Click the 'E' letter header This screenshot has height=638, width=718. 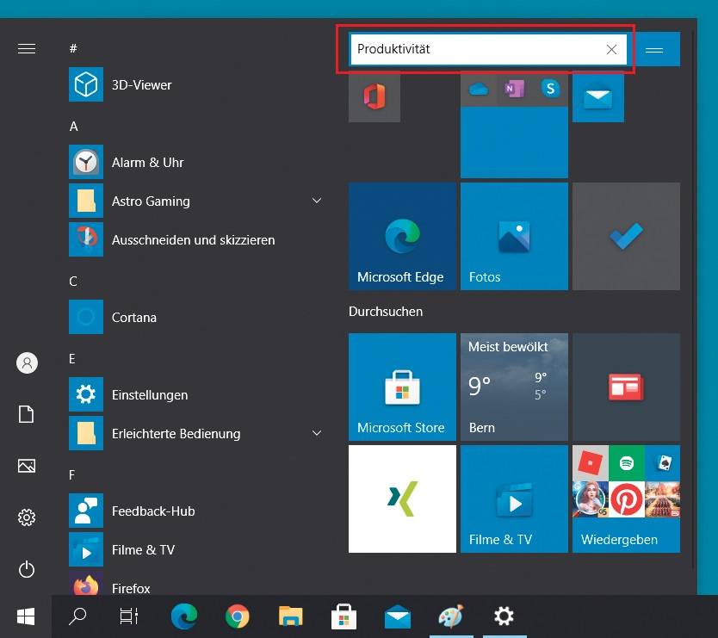click(72, 359)
